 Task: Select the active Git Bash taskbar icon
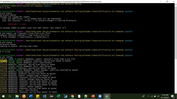coord(107,96)
